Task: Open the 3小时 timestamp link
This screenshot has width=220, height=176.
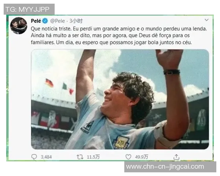Action: pyautogui.click(x=76, y=21)
